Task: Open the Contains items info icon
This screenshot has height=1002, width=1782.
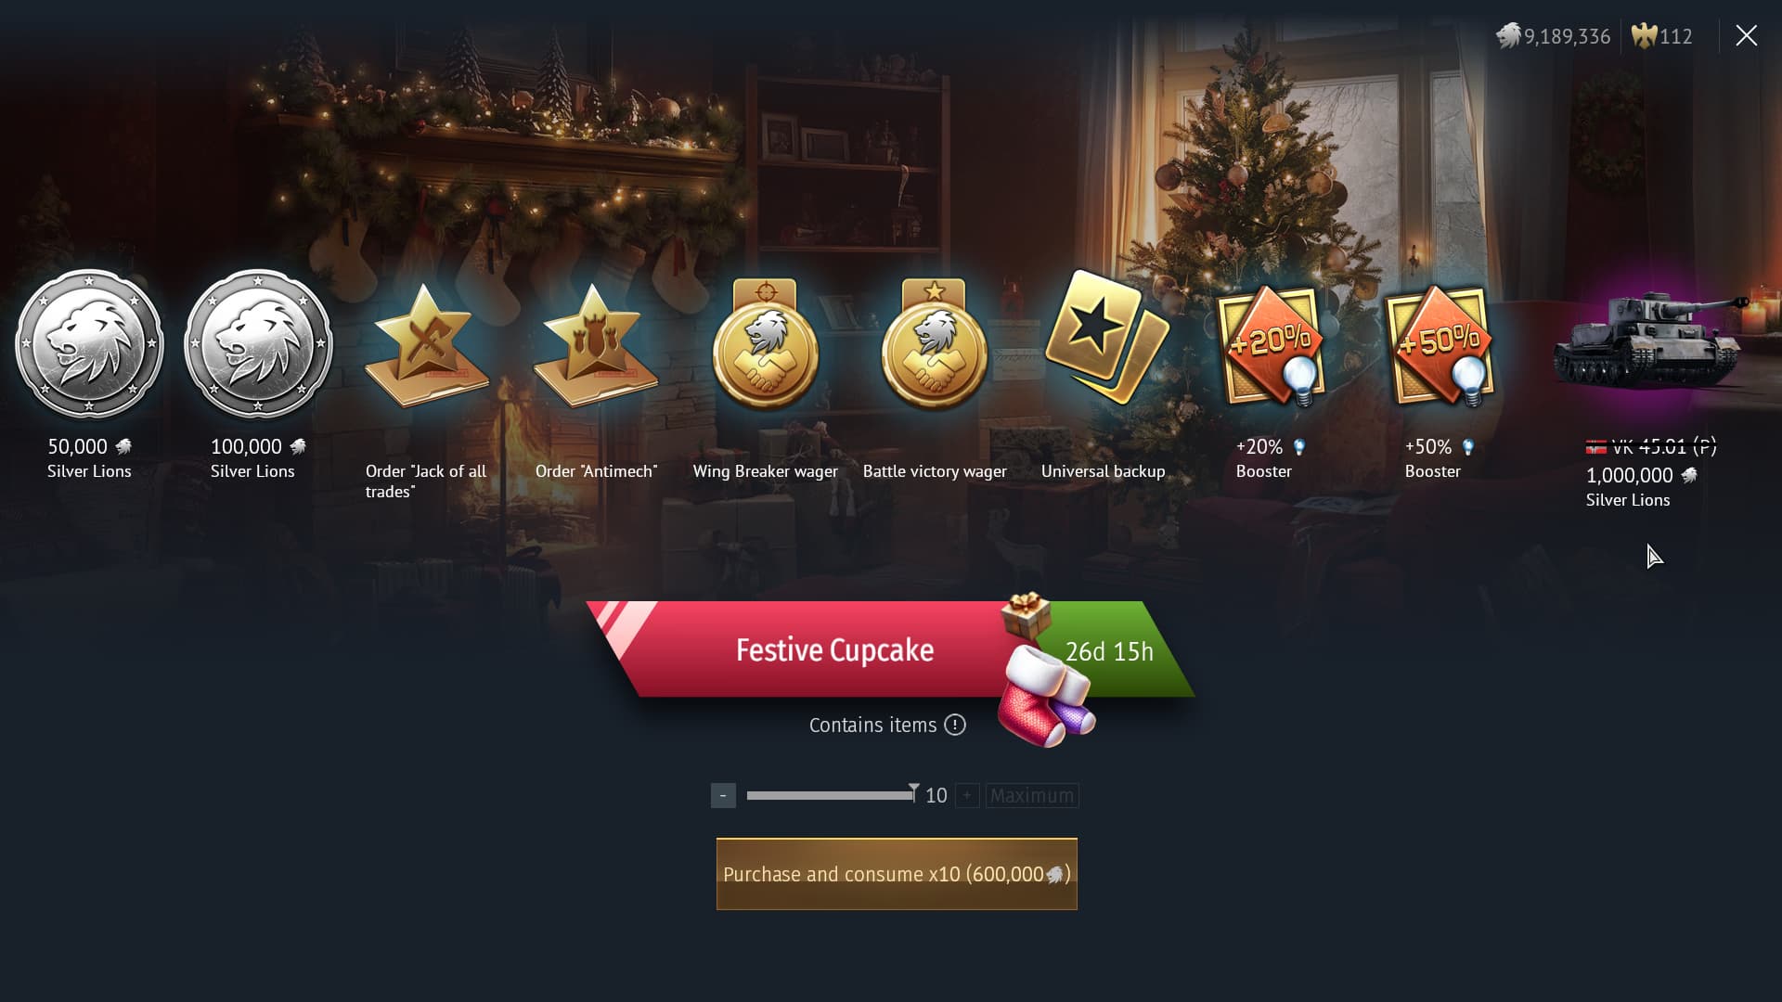Action: click(x=955, y=725)
